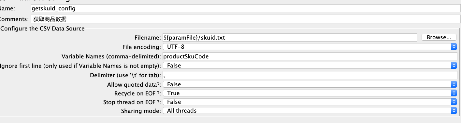Viewport: 461px width, 123px height.
Task: Click the Variable Names field showing productSkuCode
Action: pyautogui.click(x=310, y=56)
